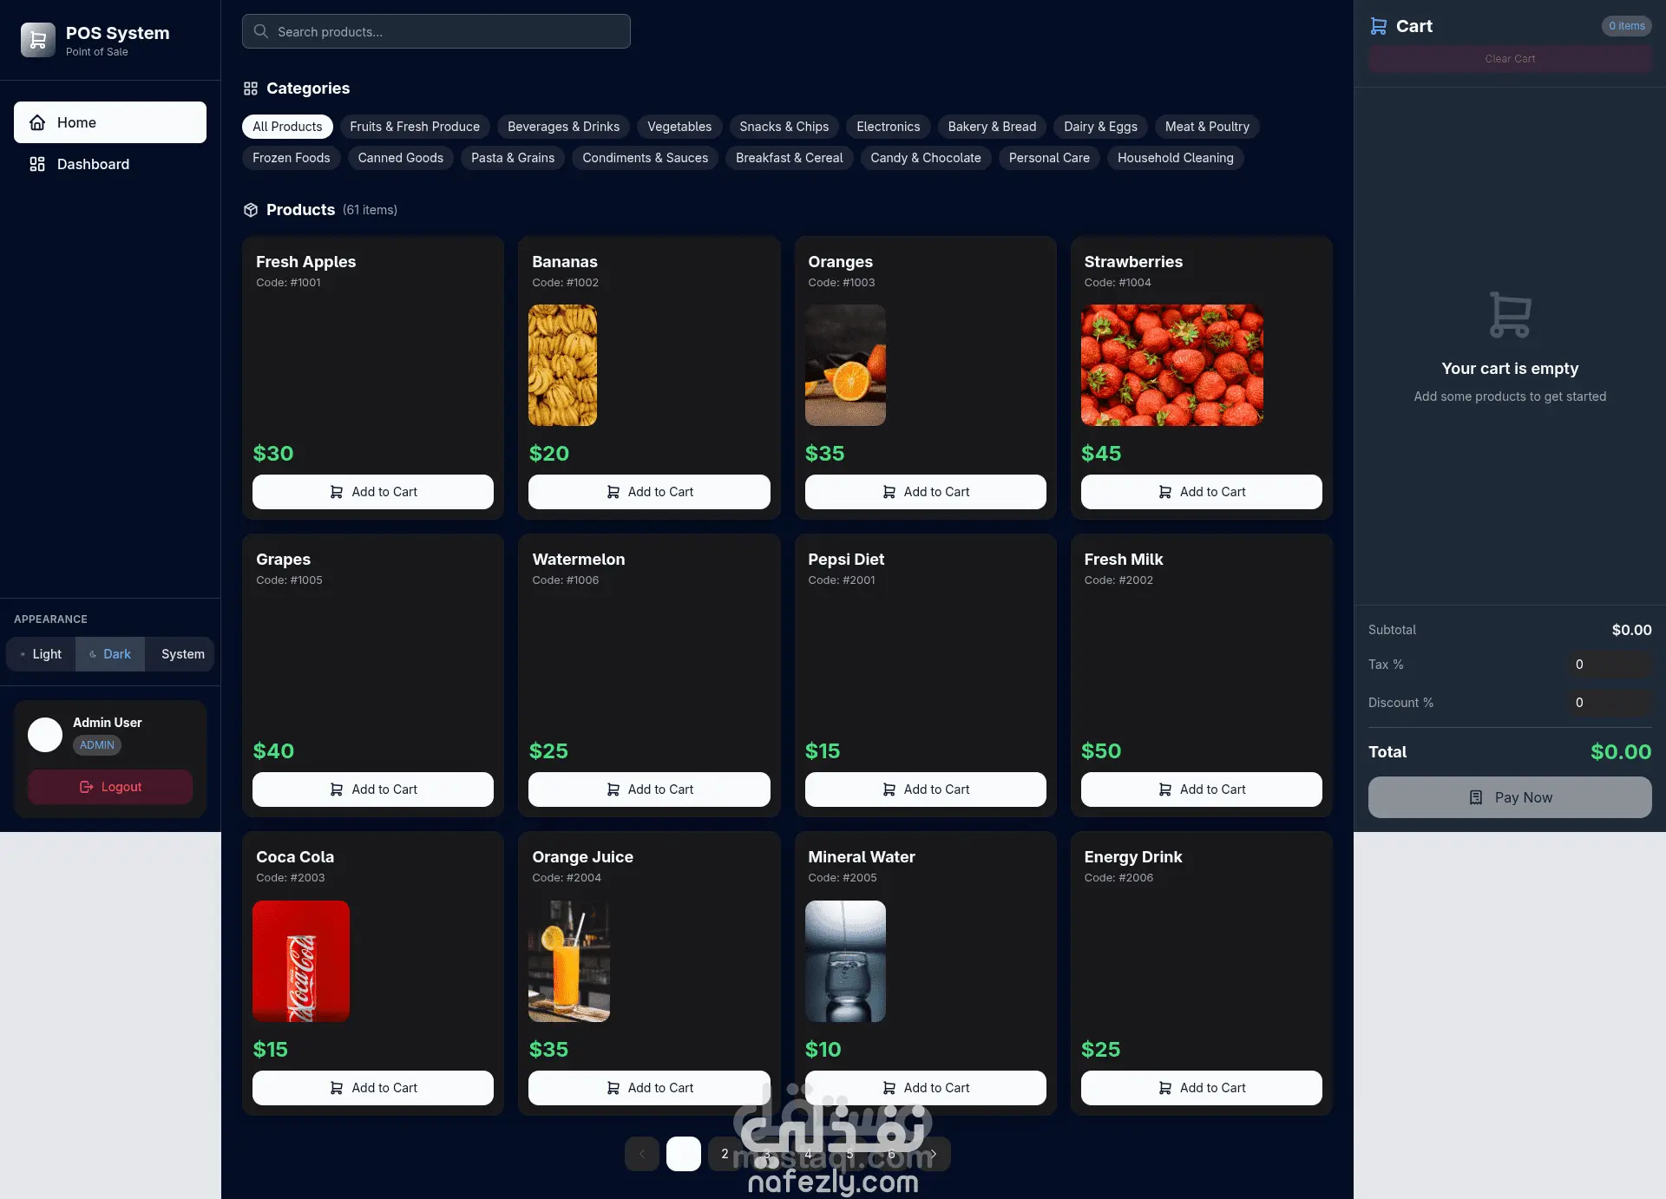The image size is (1666, 1199).
Task: Filter by Beverages & Drinks category
Action: coord(563,127)
